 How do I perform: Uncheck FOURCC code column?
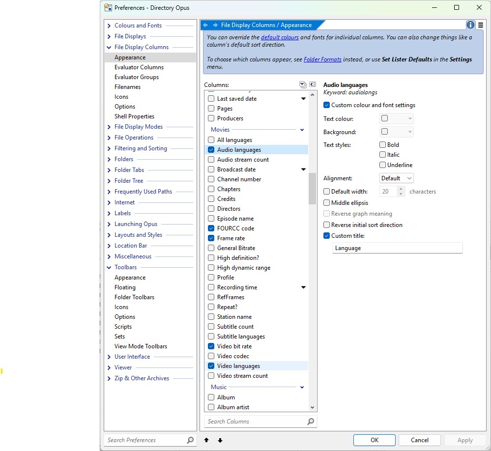[211, 228]
